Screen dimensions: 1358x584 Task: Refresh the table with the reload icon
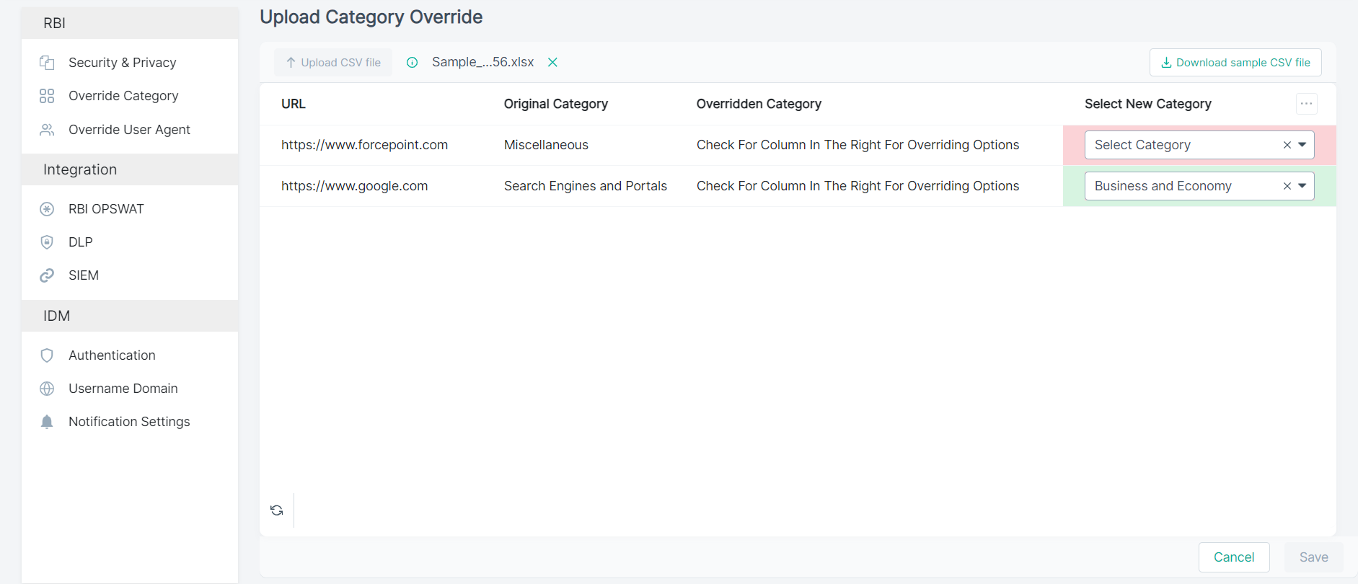pyautogui.click(x=277, y=510)
